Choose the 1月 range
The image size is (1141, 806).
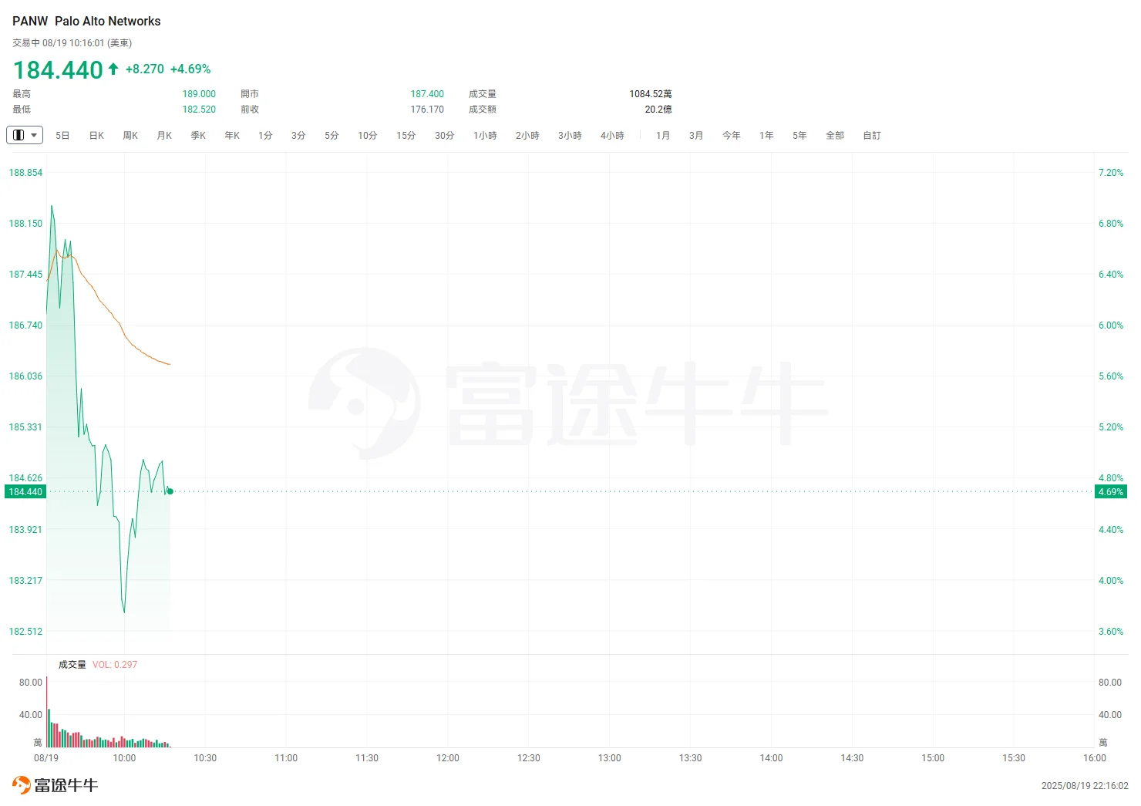pyautogui.click(x=663, y=136)
